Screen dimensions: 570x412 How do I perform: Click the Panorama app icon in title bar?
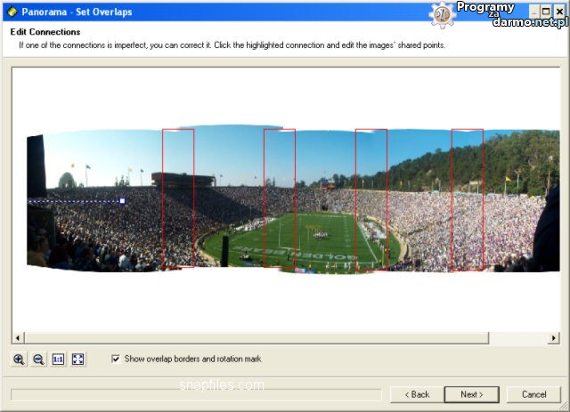[12, 12]
